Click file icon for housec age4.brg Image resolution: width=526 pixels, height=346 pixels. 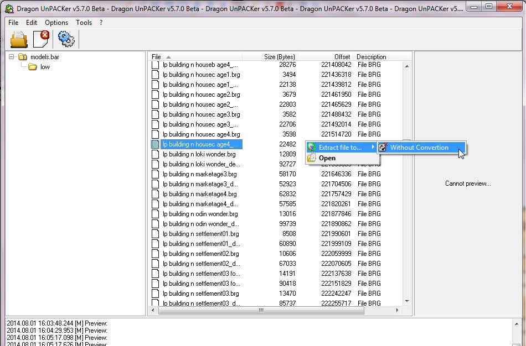click(156, 134)
